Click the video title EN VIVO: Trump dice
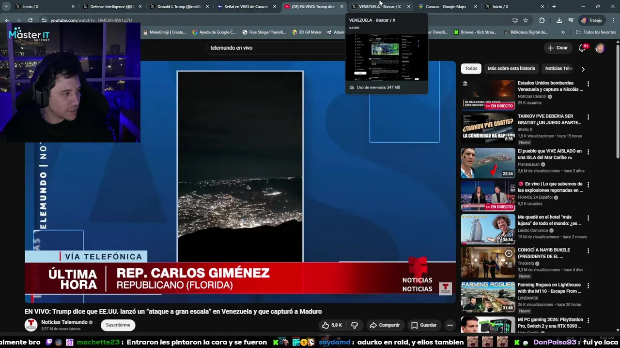 coord(173,312)
